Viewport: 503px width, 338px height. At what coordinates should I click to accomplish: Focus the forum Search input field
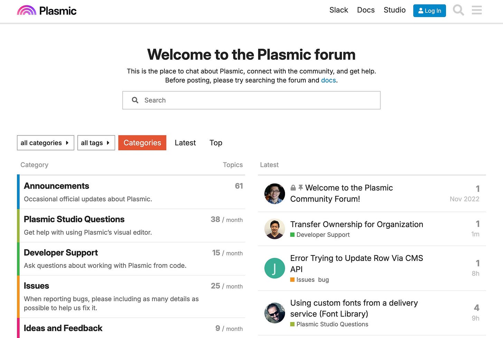click(x=251, y=100)
